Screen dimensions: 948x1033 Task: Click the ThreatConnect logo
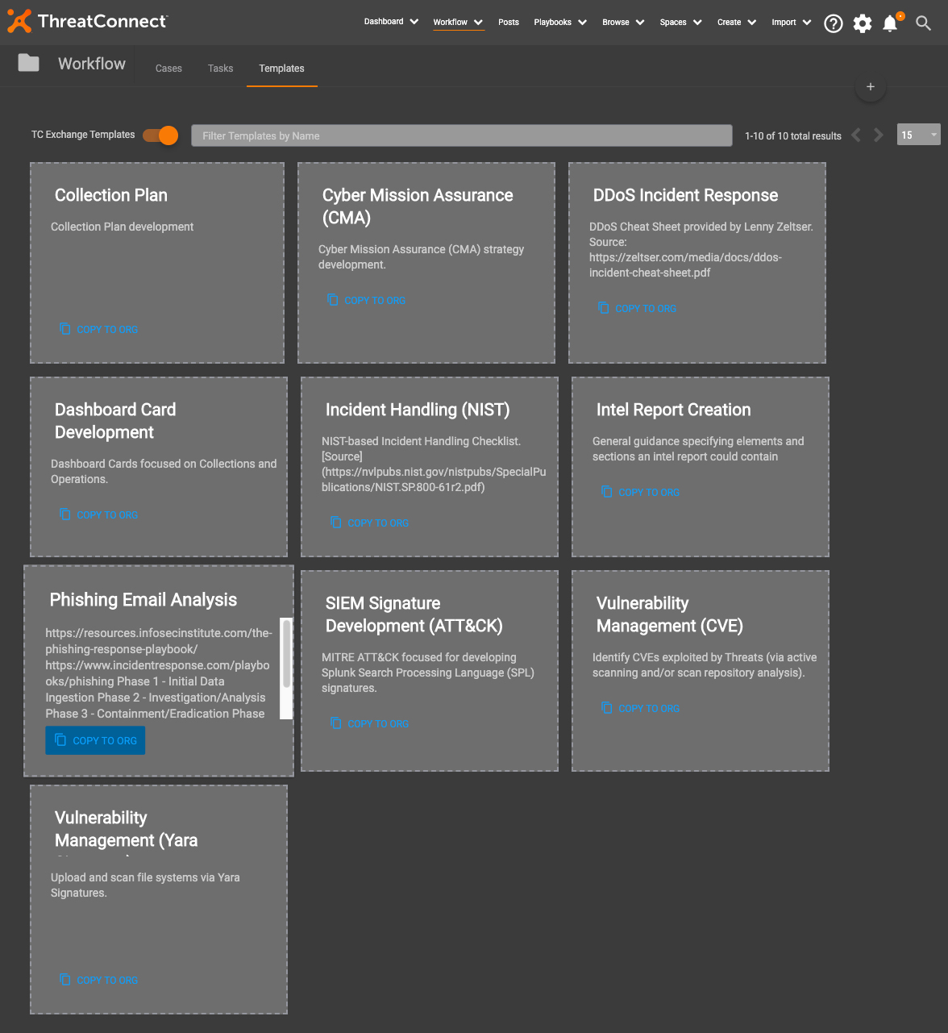coord(87,21)
